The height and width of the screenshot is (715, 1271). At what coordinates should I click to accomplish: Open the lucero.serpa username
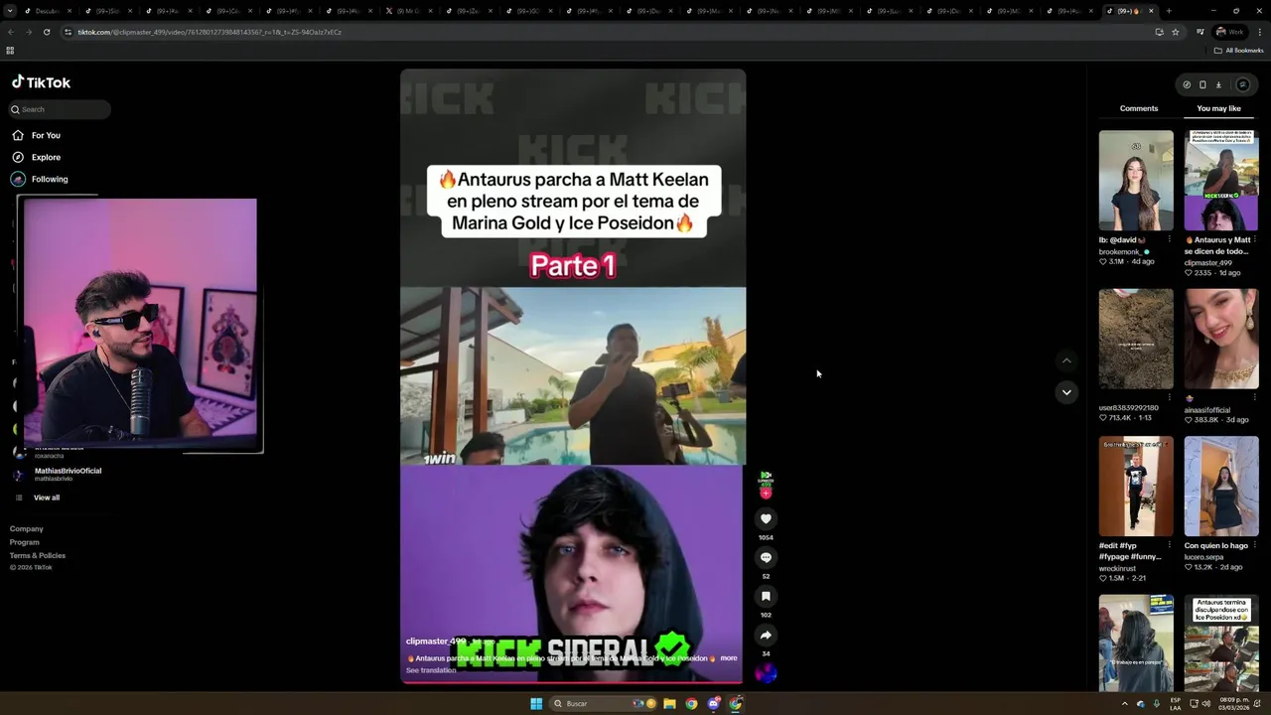(1203, 557)
